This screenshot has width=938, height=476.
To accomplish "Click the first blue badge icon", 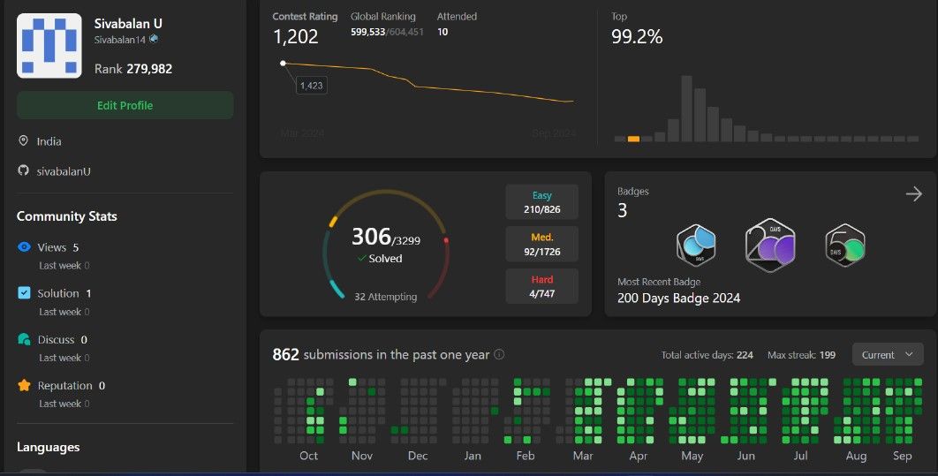I will click(x=696, y=246).
